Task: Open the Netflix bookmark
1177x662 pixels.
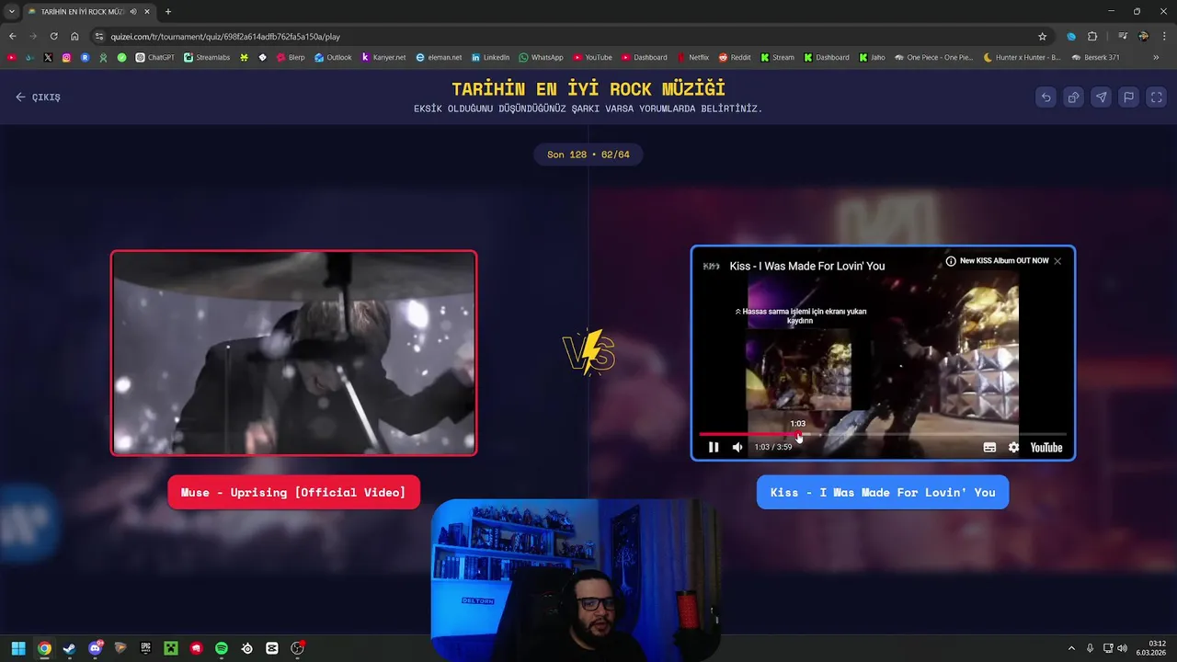Action: 693,57
